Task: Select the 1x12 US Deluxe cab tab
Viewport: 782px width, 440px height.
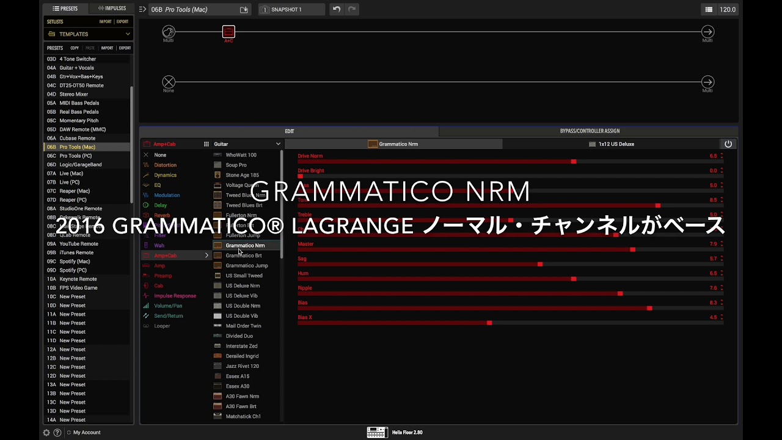Action: click(612, 144)
